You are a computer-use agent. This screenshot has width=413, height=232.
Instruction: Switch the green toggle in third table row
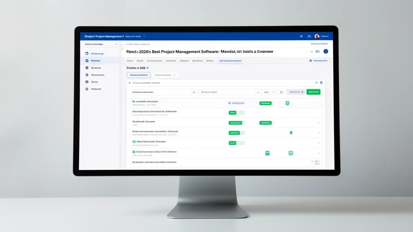pos(236,123)
